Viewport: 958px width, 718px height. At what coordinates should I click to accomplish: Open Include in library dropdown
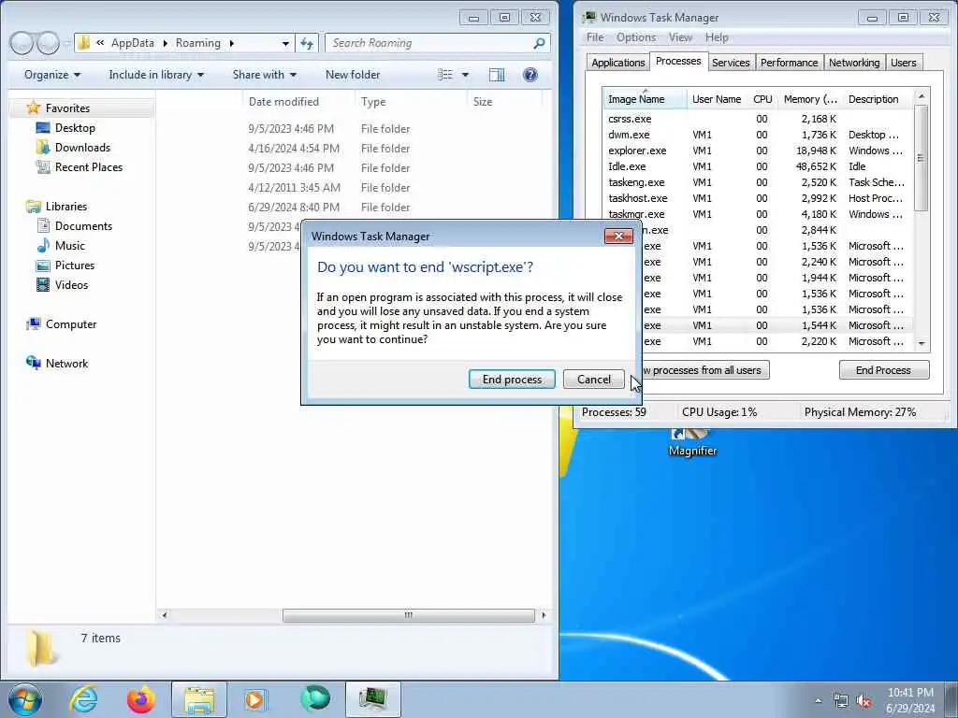click(x=156, y=75)
